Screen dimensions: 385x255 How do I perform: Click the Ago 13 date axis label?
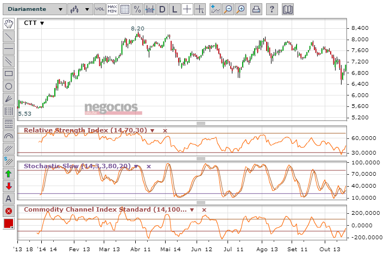pos(267,250)
